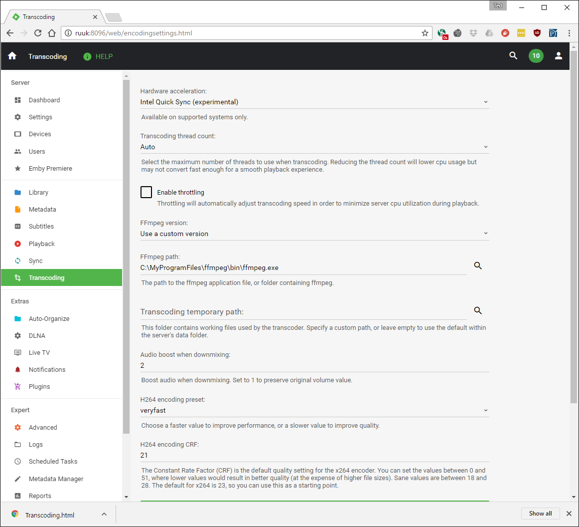Image resolution: width=579 pixels, height=527 pixels.
Task: Click the Audio boost when downmixing field
Action: (314, 366)
